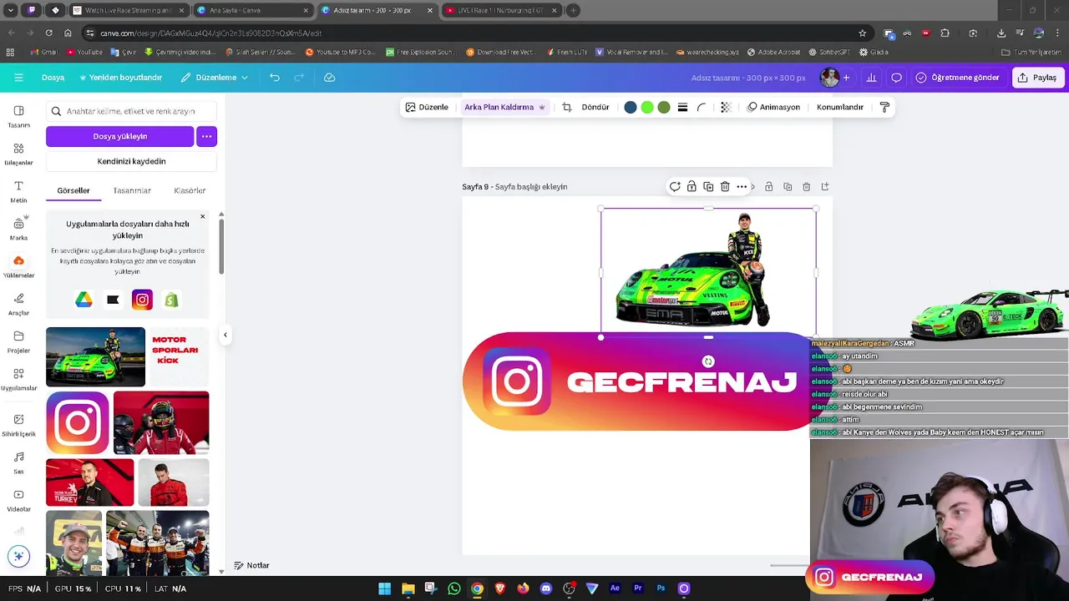Delete the selected image element
The width and height of the screenshot is (1069, 601).
point(725,187)
